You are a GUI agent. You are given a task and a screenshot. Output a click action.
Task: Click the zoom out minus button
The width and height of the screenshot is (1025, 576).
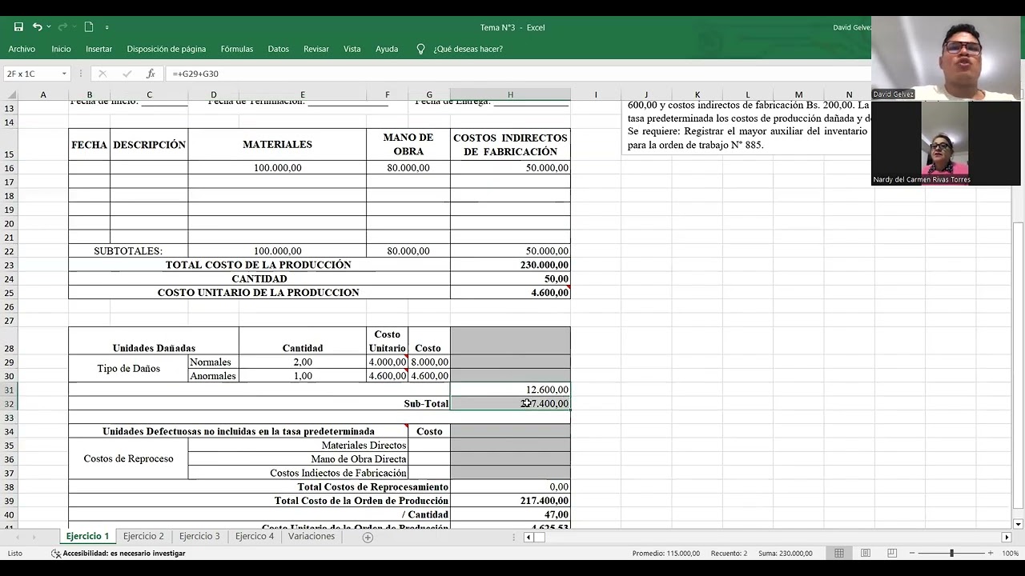coord(913,553)
